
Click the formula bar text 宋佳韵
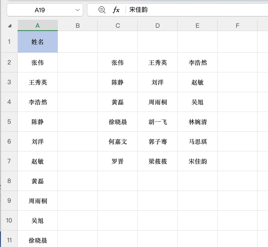[x=138, y=9]
